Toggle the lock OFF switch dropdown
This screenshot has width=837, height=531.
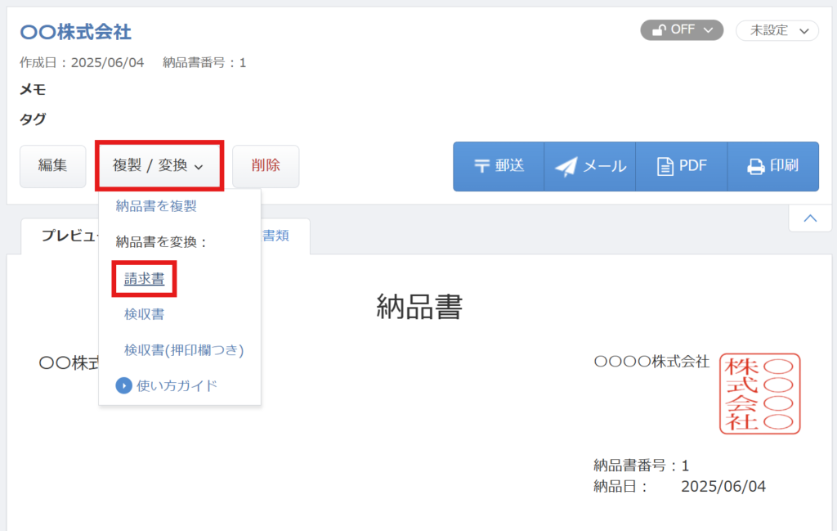(682, 30)
